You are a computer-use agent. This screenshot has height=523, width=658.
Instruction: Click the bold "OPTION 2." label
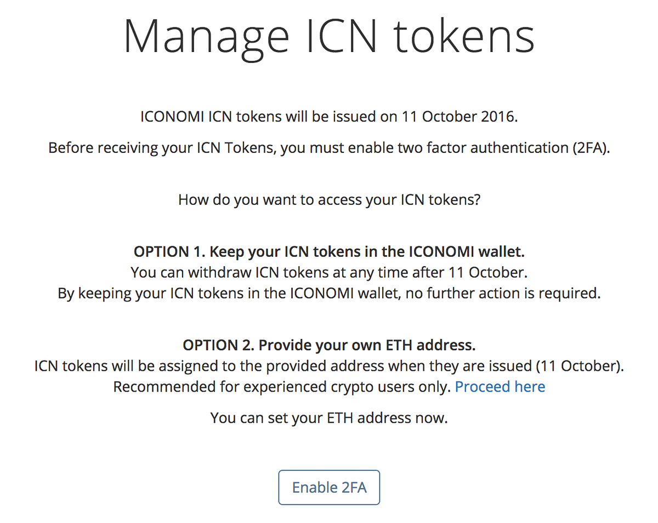218,345
